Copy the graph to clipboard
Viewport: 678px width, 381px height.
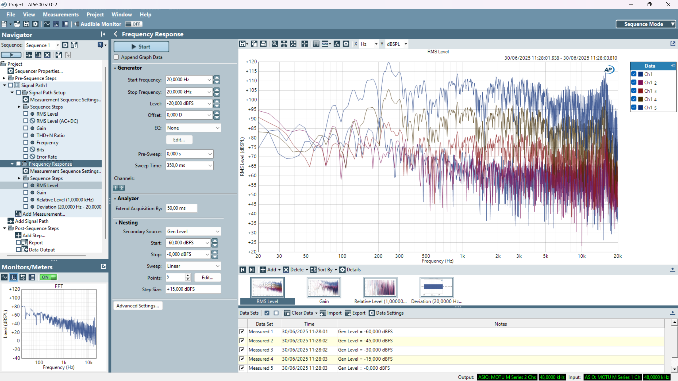tap(254, 44)
